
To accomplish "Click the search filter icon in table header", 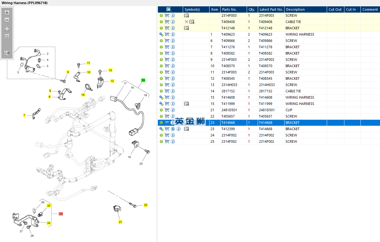I will [x=169, y=9].
